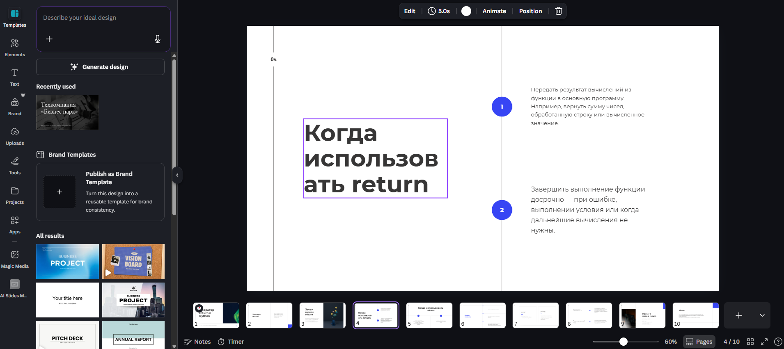Open page 6 thumbnail
The height and width of the screenshot is (349, 784).
tap(483, 315)
